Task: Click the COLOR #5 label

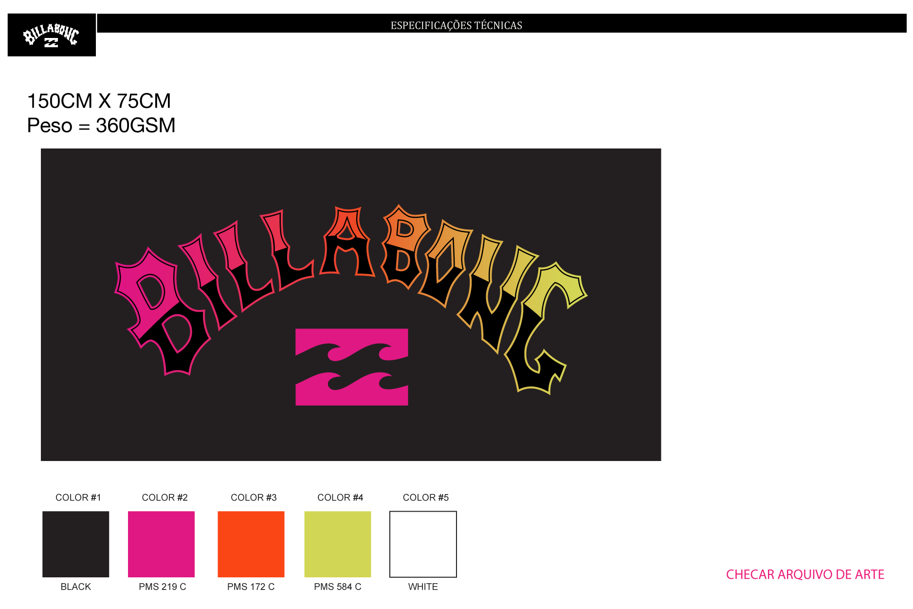Action: click(426, 498)
